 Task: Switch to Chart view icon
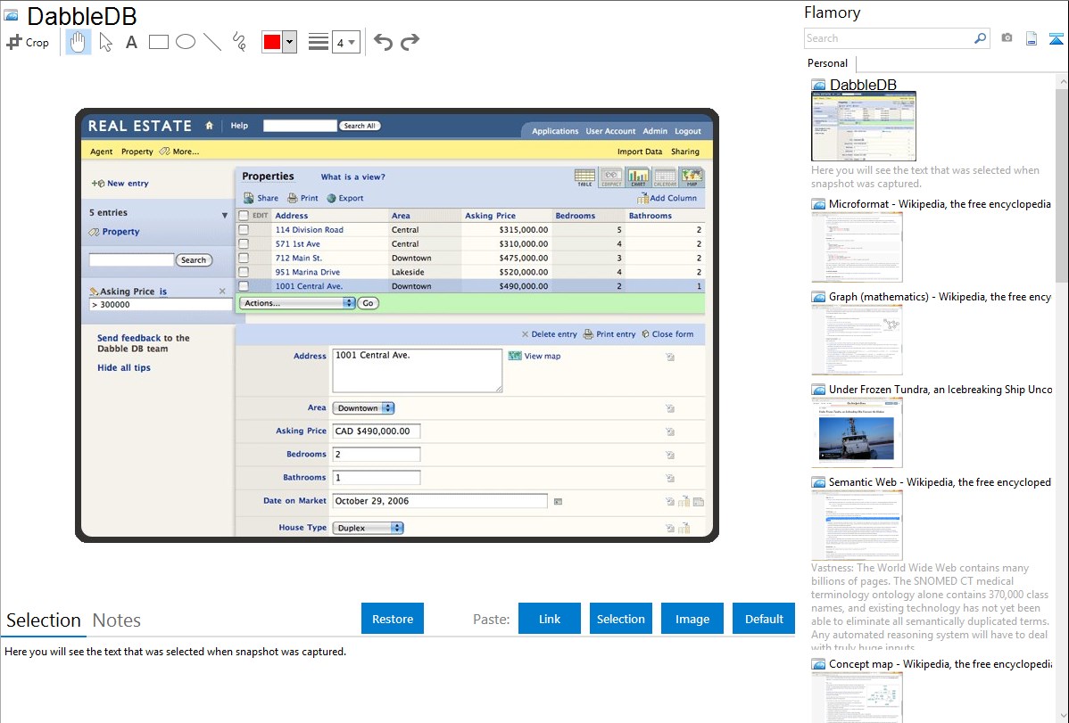(x=638, y=177)
